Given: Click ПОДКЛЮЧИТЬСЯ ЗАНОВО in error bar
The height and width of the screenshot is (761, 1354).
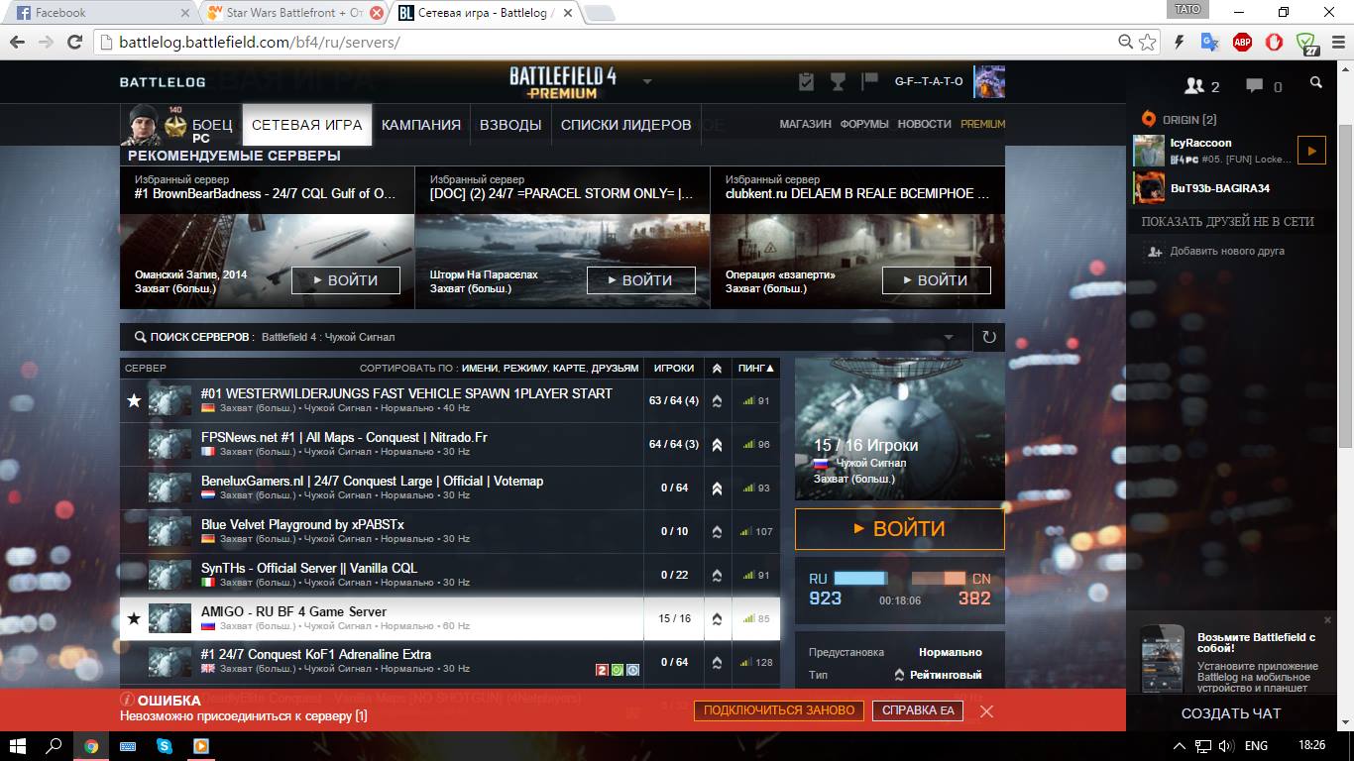Looking at the screenshot, I should click(779, 710).
